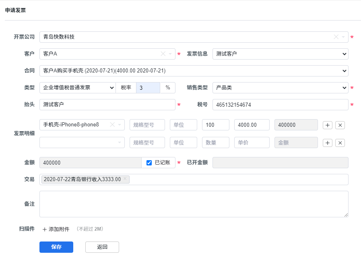Grab the 备注 textarea resize handle
Screen dimensions: 361x258
pos(346,215)
